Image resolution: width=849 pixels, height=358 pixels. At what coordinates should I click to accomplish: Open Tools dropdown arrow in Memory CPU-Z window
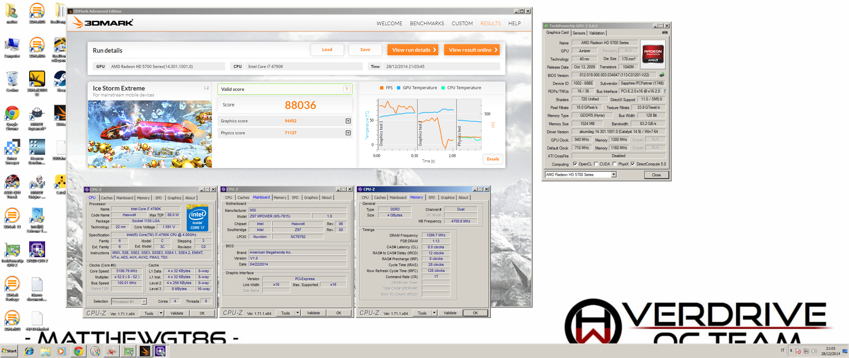(x=434, y=313)
